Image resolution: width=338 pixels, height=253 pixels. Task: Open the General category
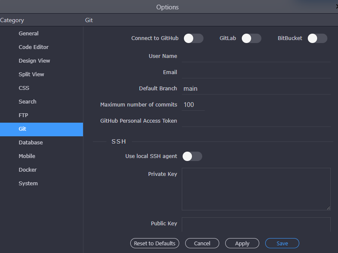pyautogui.click(x=29, y=34)
